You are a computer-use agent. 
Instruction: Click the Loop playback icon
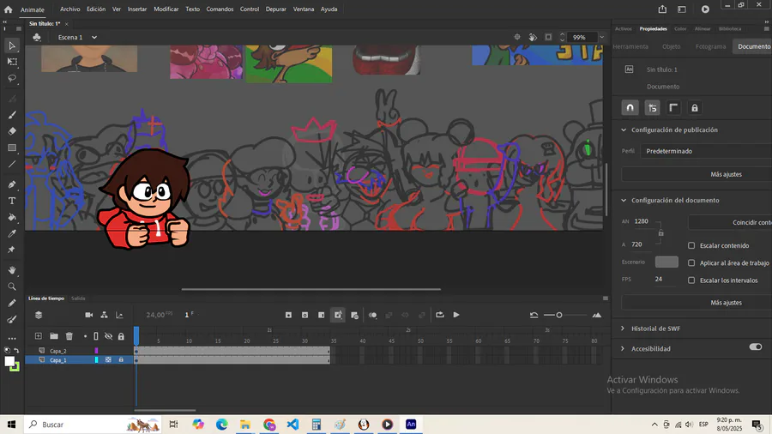440,315
